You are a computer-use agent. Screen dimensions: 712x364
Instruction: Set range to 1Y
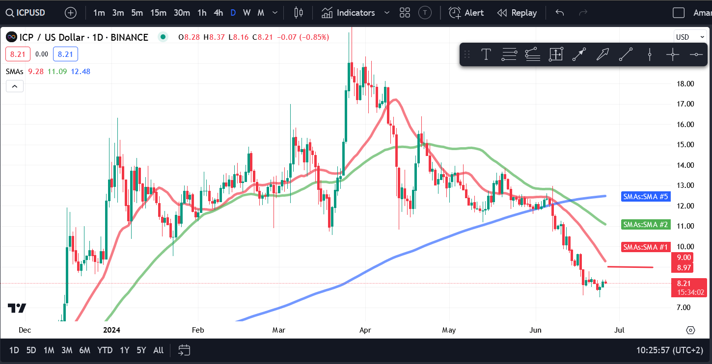125,350
